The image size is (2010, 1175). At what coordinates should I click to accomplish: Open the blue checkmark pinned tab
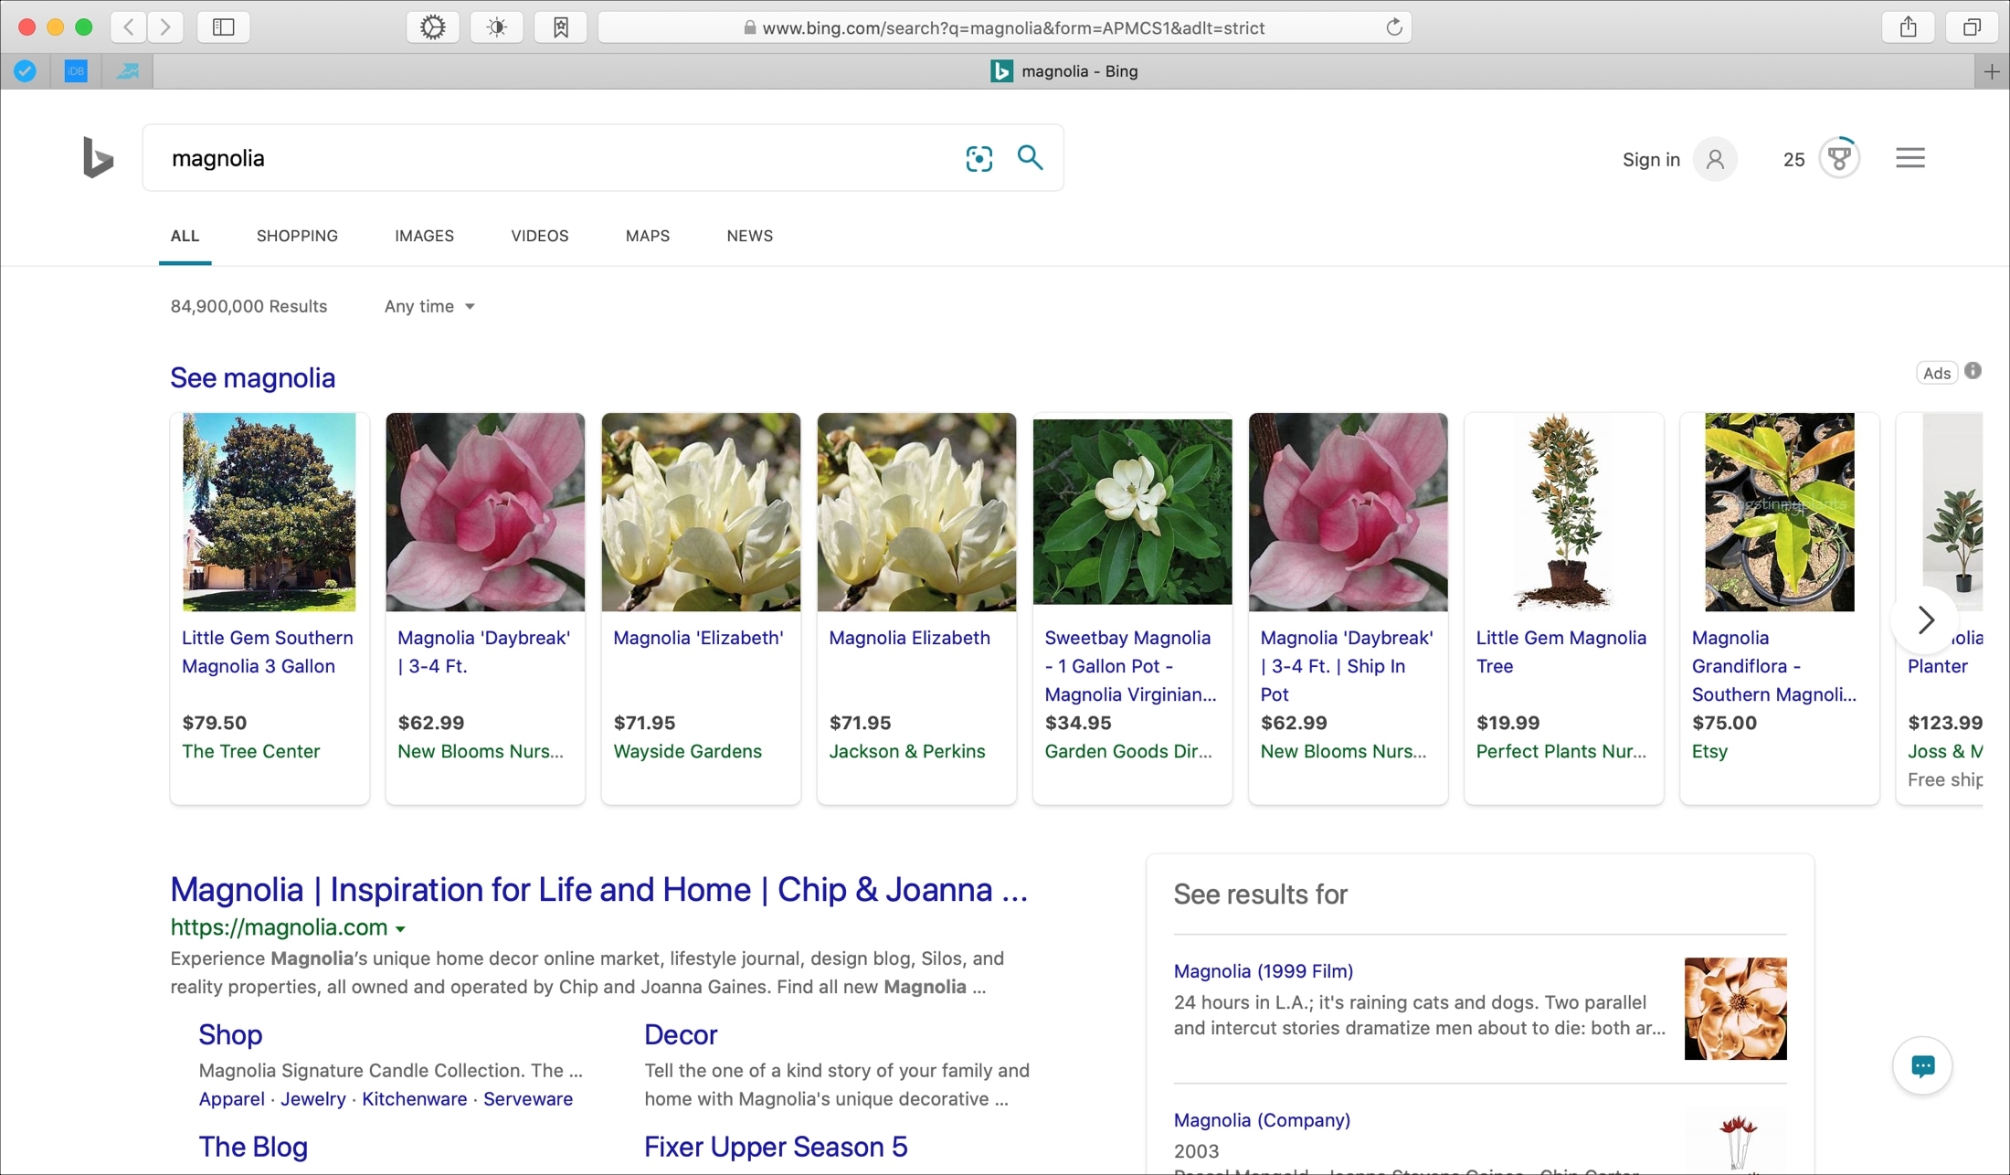point(26,71)
